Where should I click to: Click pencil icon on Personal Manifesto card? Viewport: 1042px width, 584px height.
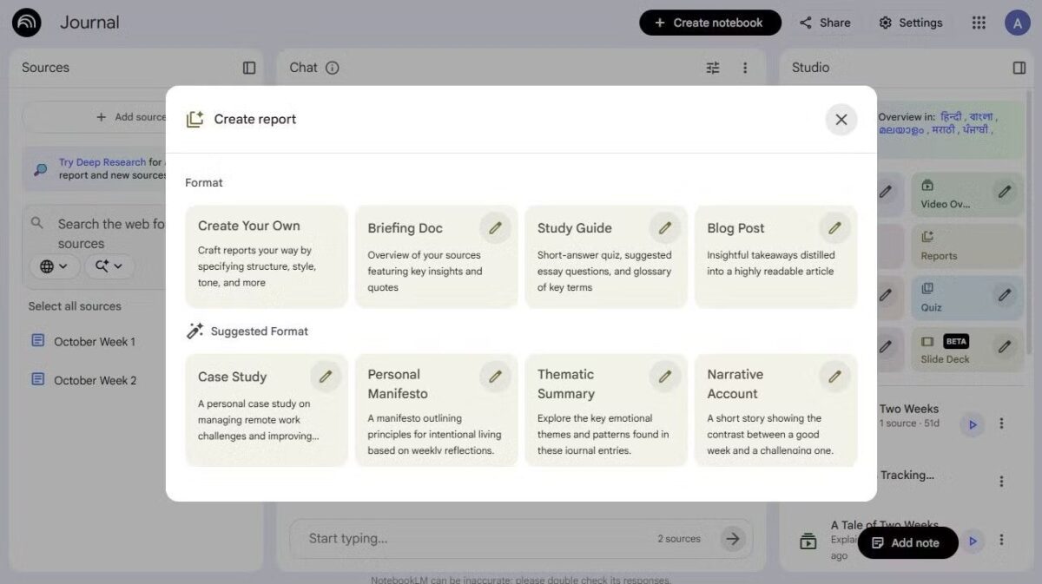pos(495,377)
